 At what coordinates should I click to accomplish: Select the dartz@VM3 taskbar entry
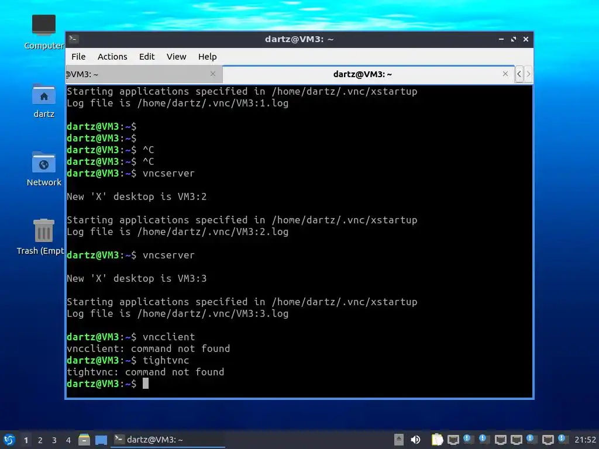[x=168, y=440]
